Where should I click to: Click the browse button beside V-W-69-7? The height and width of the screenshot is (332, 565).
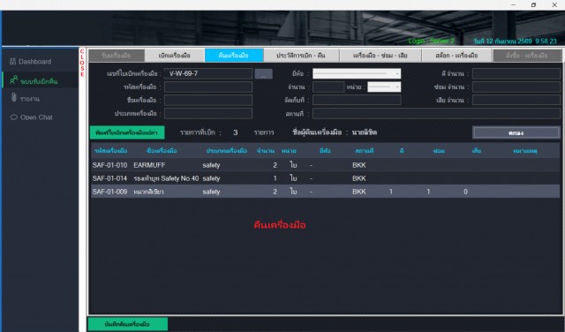(263, 74)
